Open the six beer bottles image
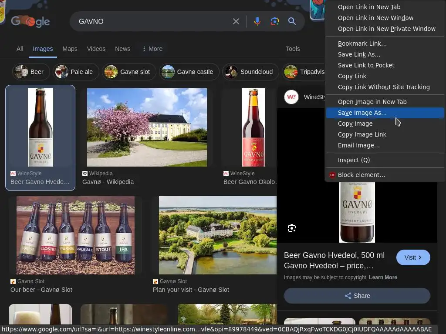Viewport: 446px width, 334px height. tap(75, 235)
